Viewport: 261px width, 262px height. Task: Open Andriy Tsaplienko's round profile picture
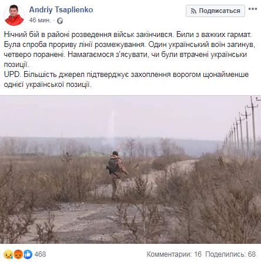pos(14,15)
